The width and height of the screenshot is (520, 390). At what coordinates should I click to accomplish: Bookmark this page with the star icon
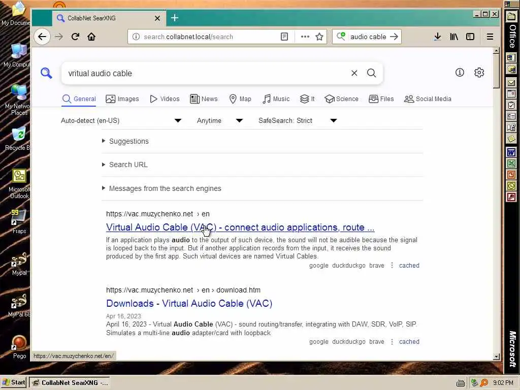pyautogui.click(x=319, y=37)
